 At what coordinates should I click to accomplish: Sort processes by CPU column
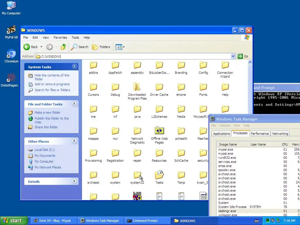(x=284, y=144)
